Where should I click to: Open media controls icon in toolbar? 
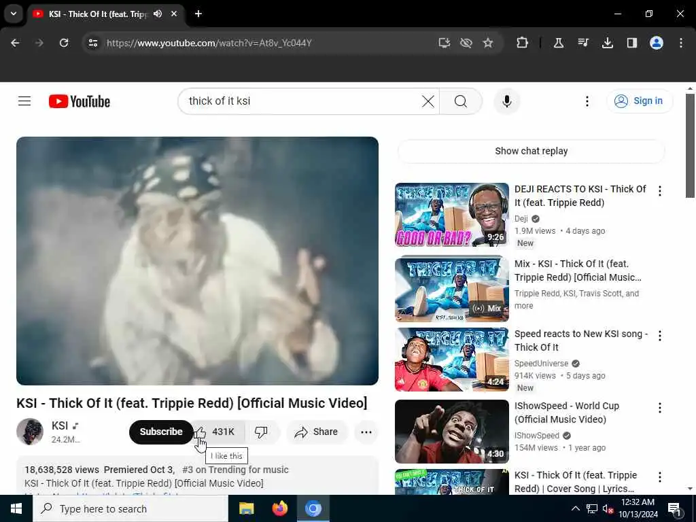(582, 43)
